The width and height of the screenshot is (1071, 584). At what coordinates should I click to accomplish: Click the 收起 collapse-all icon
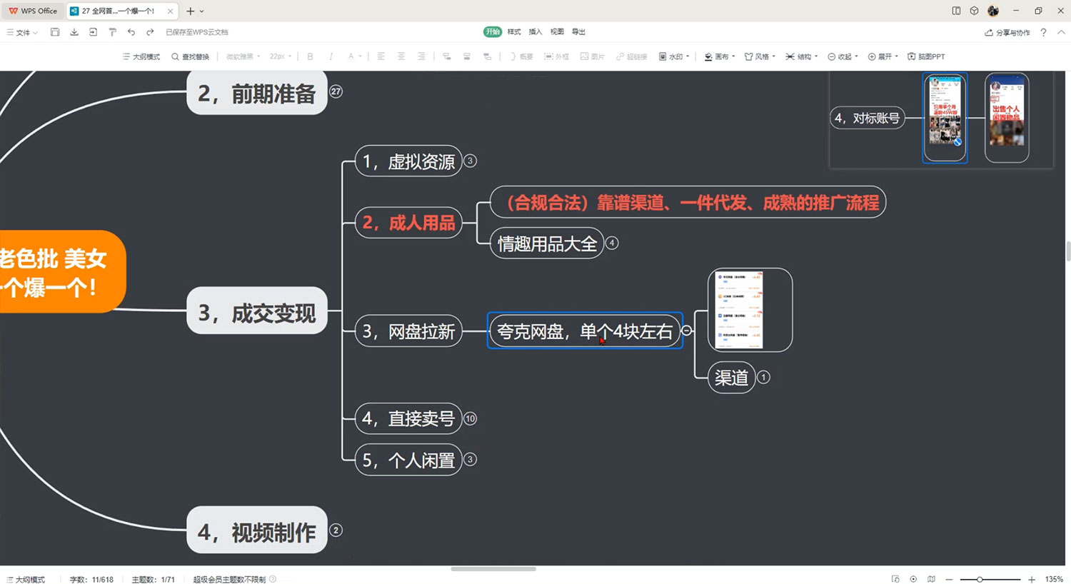(841, 56)
